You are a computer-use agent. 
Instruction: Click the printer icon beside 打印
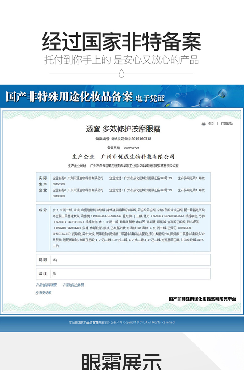point(204,124)
